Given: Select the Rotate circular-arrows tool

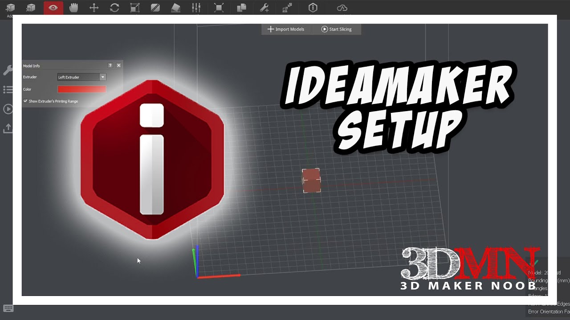Looking at the screenshot, I should tap(114, 8).
